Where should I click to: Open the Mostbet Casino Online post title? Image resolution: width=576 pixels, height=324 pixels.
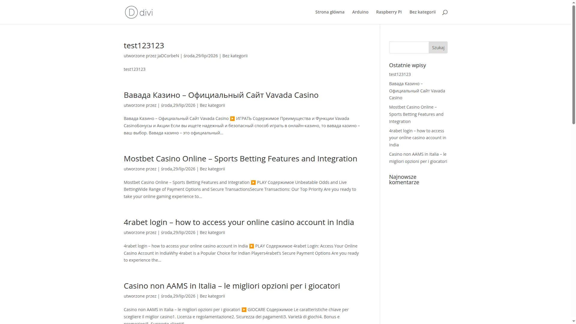(x=240, y=158)
